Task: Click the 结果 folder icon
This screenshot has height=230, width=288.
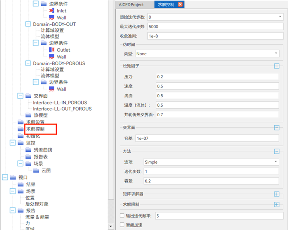Action: pyautogui.click(x=20, y=184)
